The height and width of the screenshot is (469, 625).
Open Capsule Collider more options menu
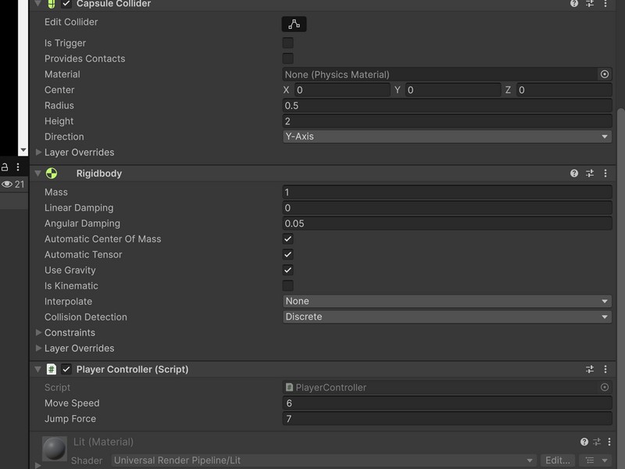605,4
